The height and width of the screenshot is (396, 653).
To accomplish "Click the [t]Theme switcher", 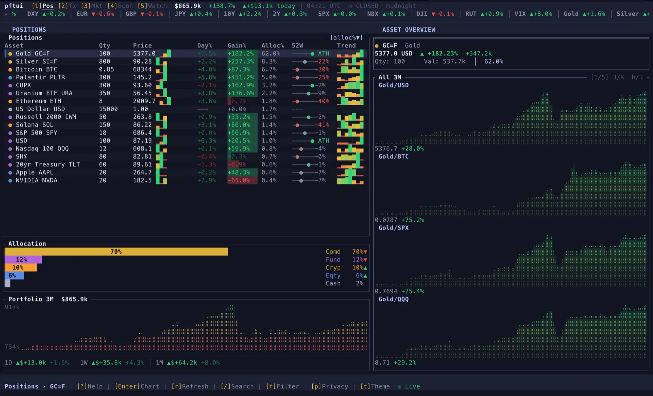I will (x=375, y=386).
